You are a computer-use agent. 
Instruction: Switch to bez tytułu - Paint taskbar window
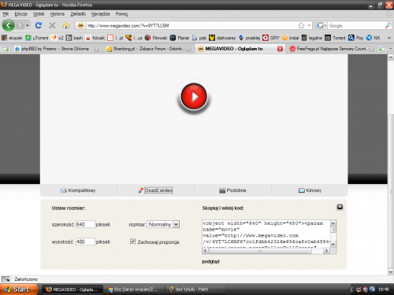pos(195,289)
